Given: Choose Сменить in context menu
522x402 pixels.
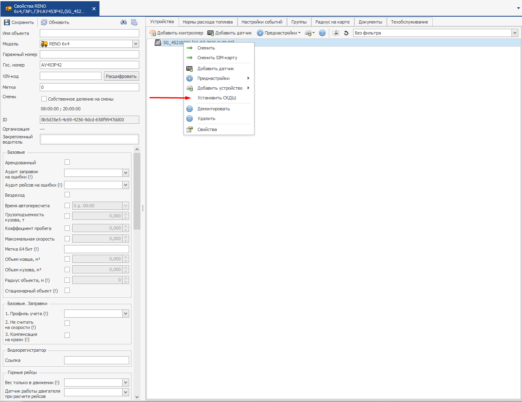Looking at the screenshot, I should tap(219, 48).
